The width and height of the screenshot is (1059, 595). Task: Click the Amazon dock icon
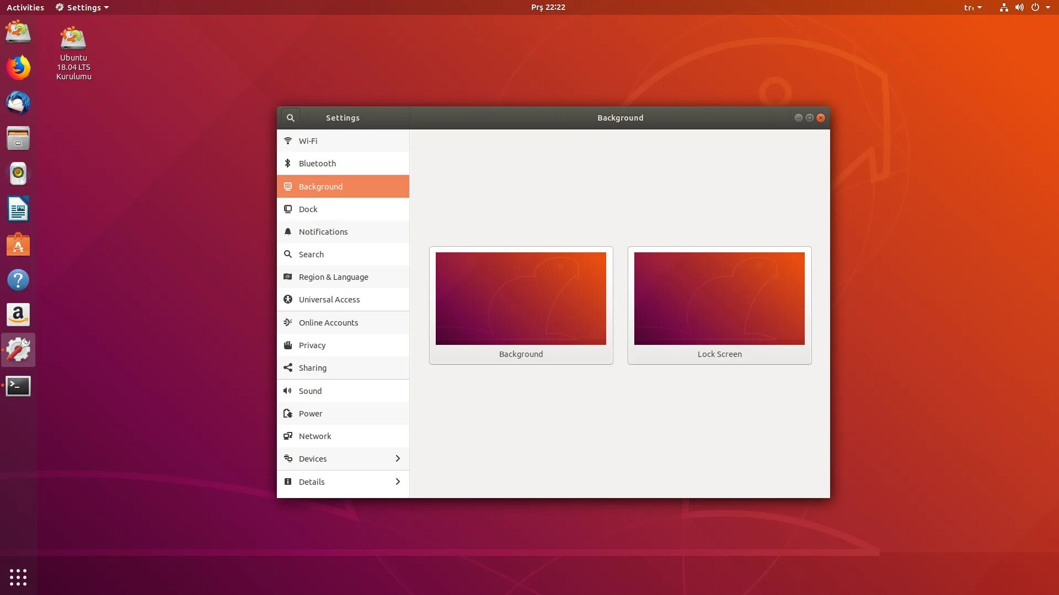18,315
